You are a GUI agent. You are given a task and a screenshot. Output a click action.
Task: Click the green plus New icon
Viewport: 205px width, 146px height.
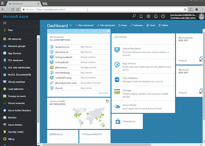coord(5,30)
